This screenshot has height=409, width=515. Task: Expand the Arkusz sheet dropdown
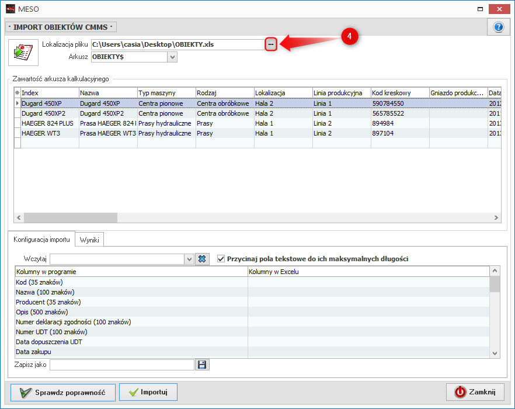pyautogui.click(x=172, y=57)
